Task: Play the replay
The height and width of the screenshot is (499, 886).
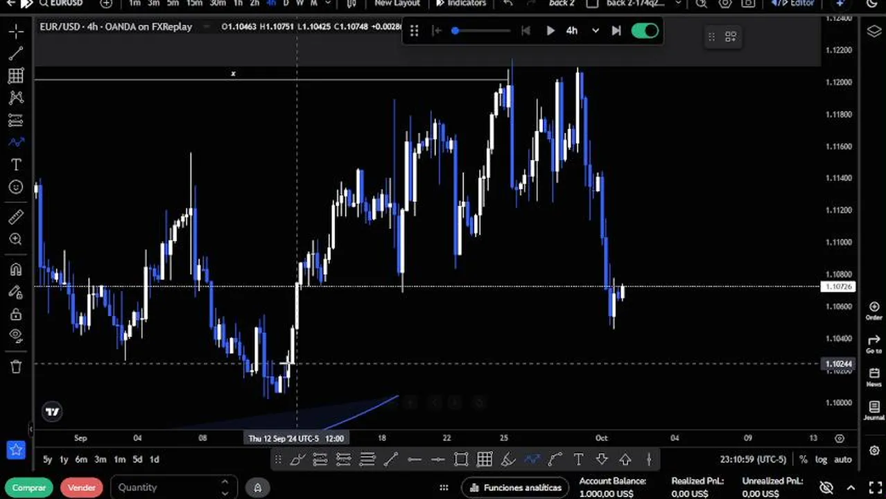Action: pyautogui.click(x=550, y=30)
